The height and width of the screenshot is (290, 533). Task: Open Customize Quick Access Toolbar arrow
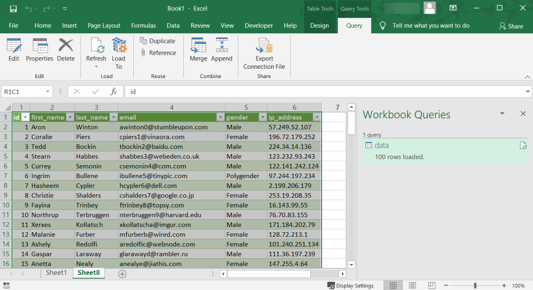point(65,9)
